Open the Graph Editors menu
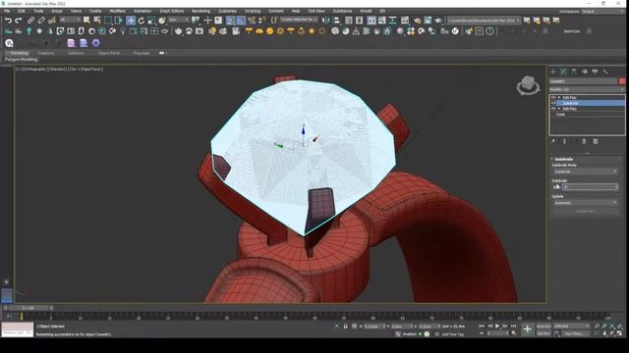Screen dimensions: 629x353 click(171, 11)
